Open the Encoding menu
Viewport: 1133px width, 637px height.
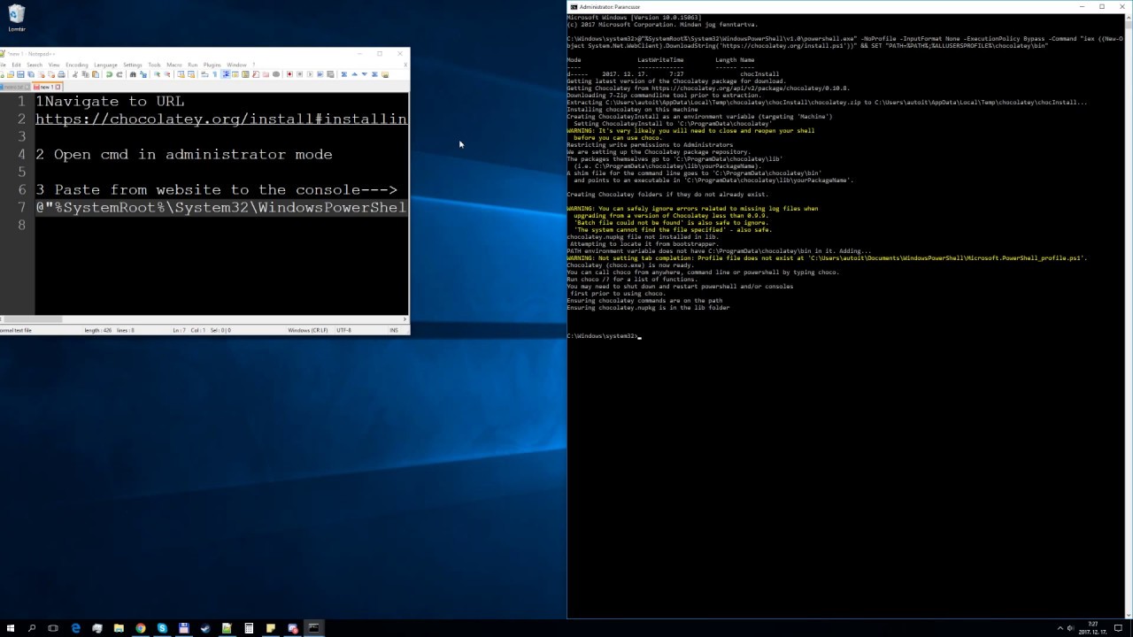tap(77, 65)
